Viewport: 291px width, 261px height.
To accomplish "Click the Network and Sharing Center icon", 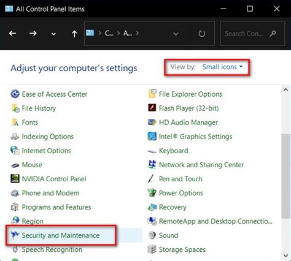I will 152,165.
